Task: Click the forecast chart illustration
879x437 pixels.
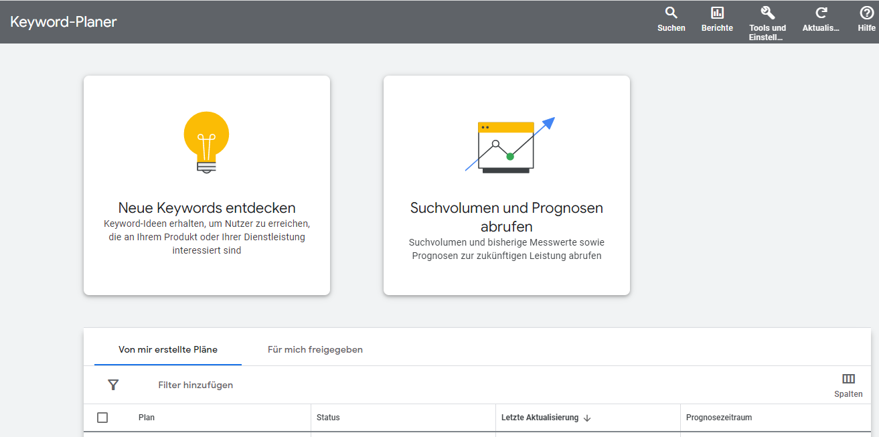Action: pos(509,146)
